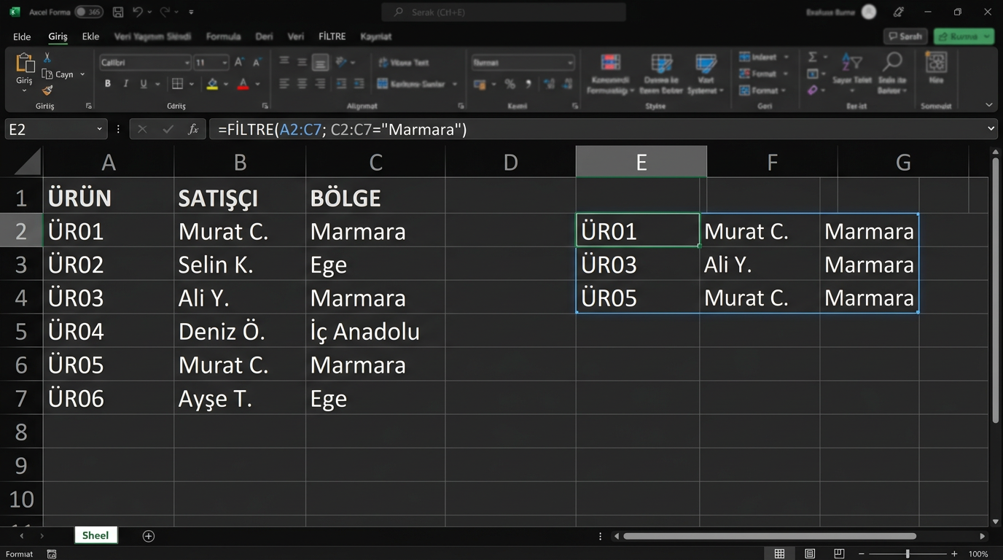Toggle the AutoSave switch
The width and height of the screenshot is (1003, 560).
(88, 12)
